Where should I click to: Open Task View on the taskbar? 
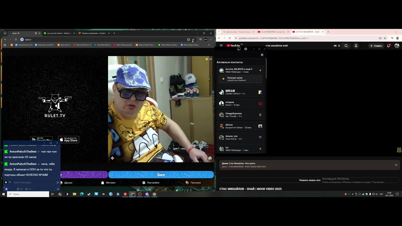pos(52,194)
